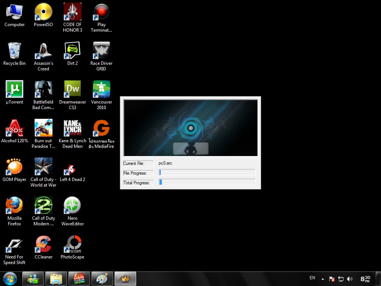Click the 8:30 PM clock
The image size is (381, 286).
[x=365, y=279]
